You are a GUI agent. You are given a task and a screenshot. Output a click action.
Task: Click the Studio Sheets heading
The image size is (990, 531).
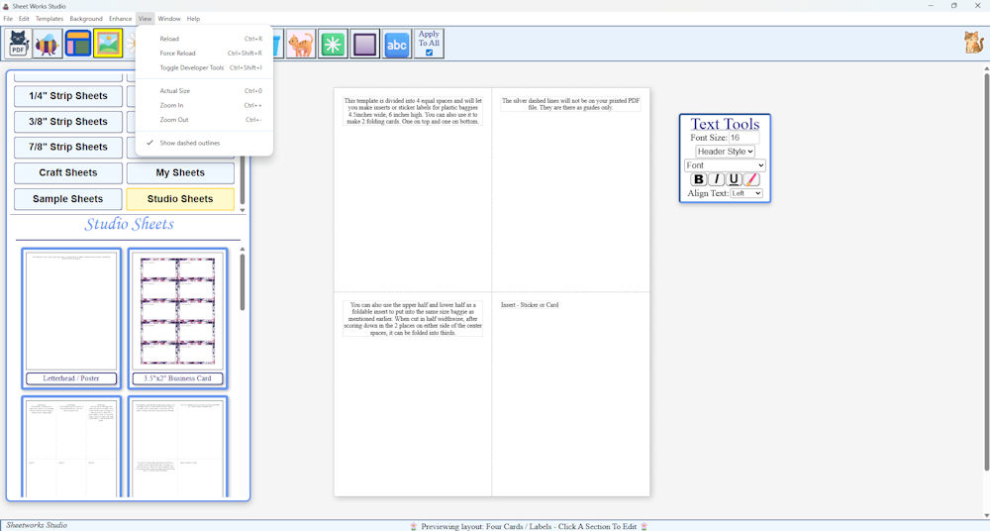coord(130,224)
